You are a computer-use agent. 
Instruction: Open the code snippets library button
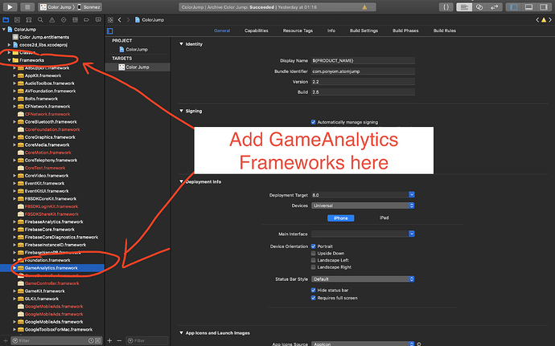446,7
